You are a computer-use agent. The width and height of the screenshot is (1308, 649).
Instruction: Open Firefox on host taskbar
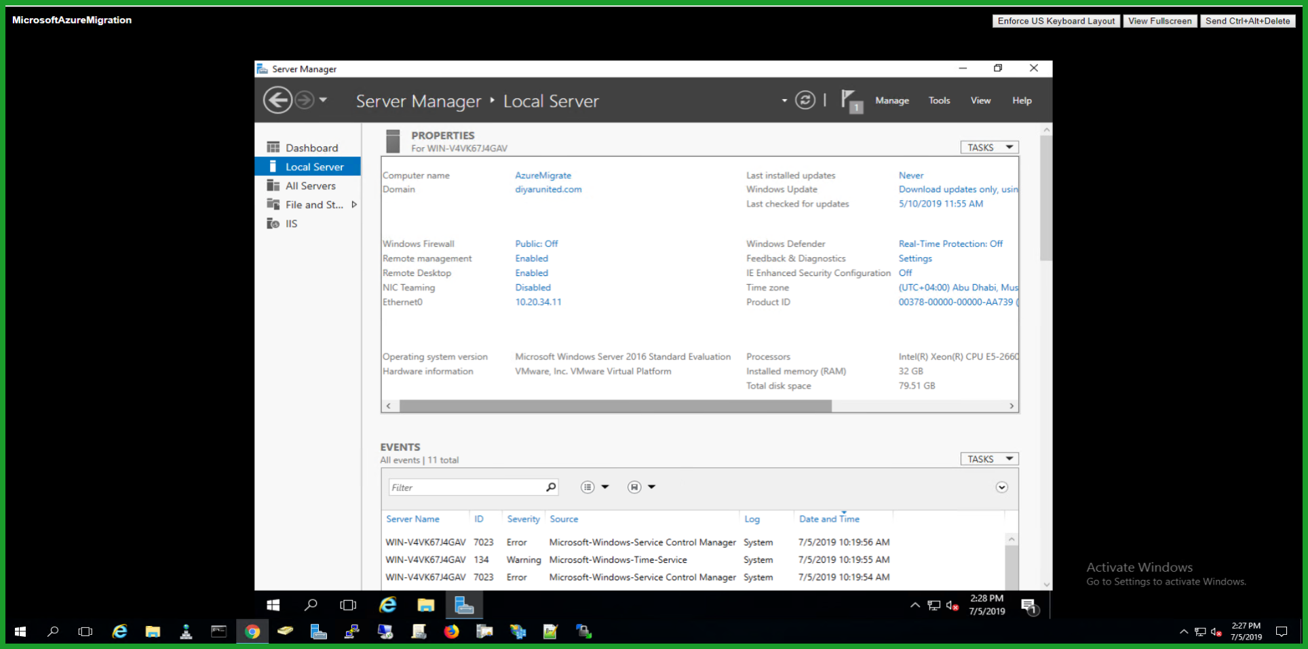tap(451, 631)
